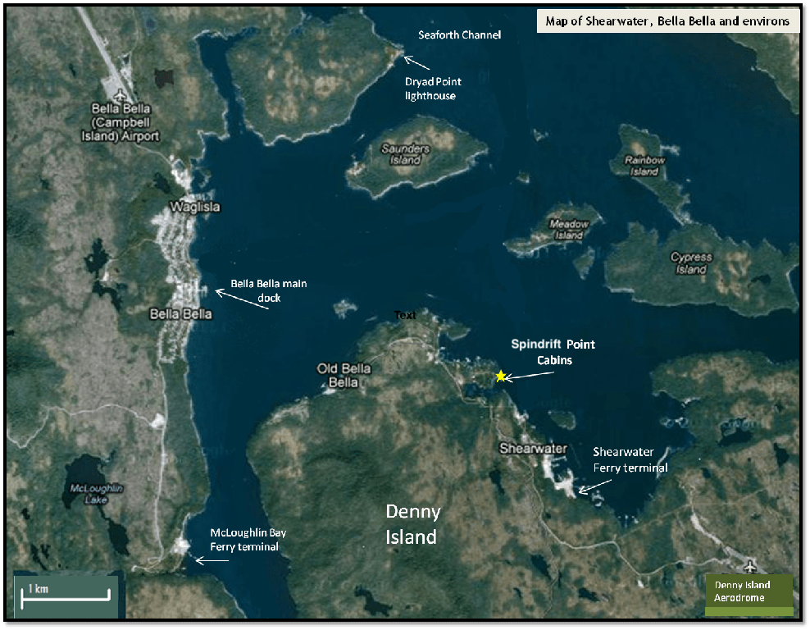Click the large Denny Island label
This screenshot has width=810, height=630.
click(x=413, y=524)
